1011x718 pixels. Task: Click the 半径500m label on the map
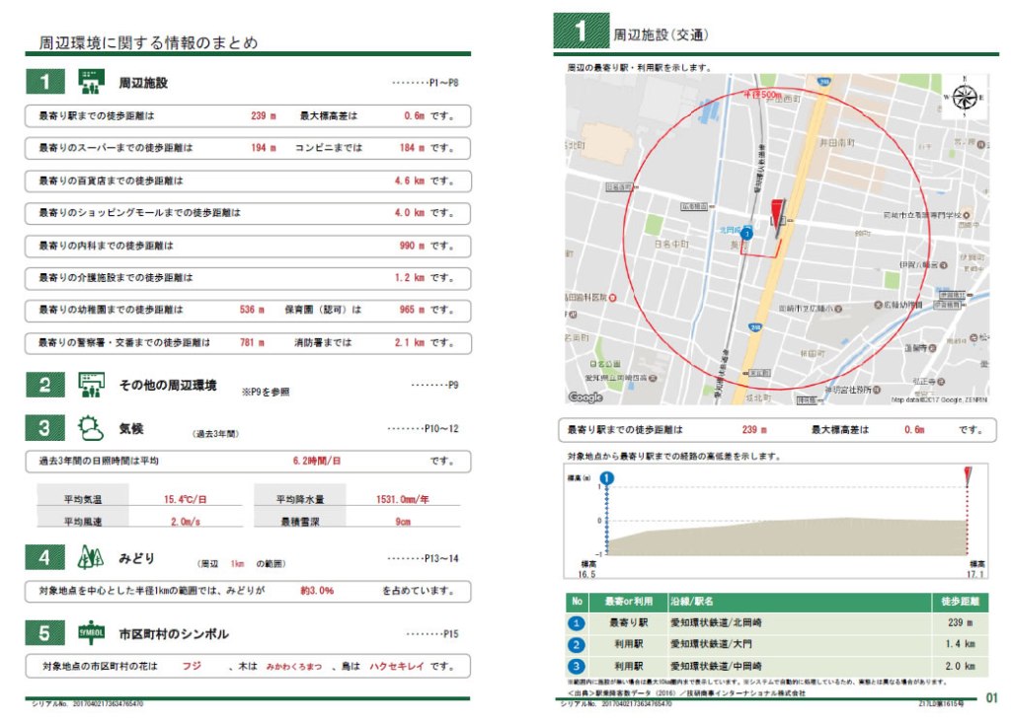[x=762, y=95]
